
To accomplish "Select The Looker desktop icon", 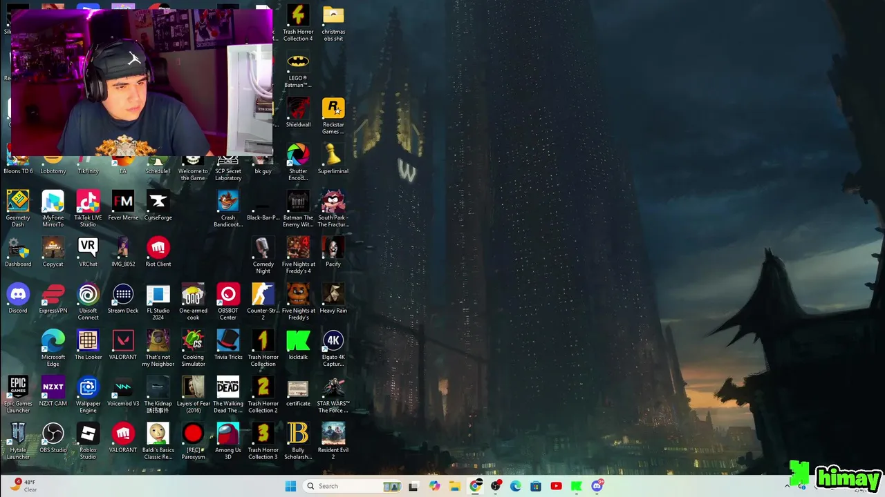I will 88,344.
